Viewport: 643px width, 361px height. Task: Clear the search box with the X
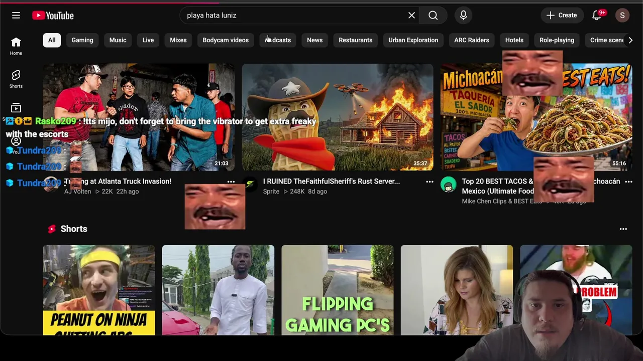[411, 15]
